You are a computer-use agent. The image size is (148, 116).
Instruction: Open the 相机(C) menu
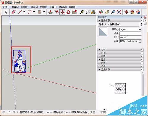34,7
